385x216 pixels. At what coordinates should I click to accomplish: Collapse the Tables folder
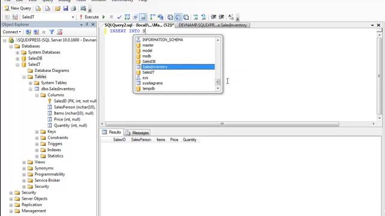[24, 77]
